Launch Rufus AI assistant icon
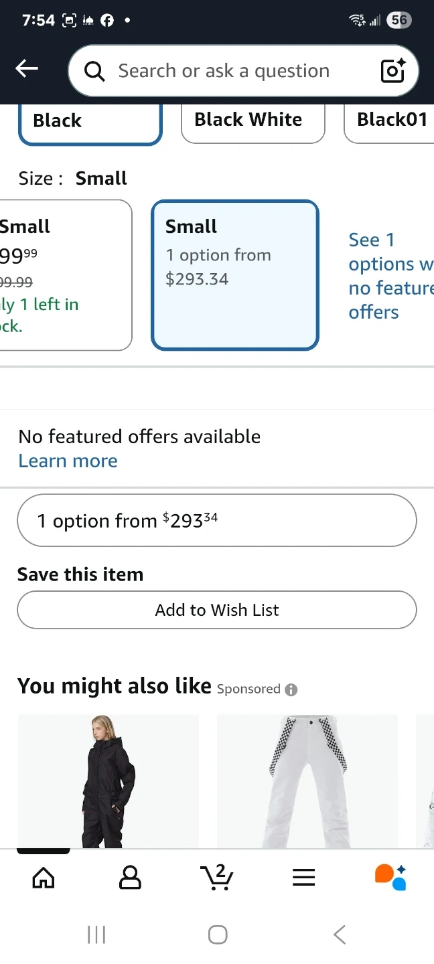Viewport: 434px width, 964px height. 390,877
